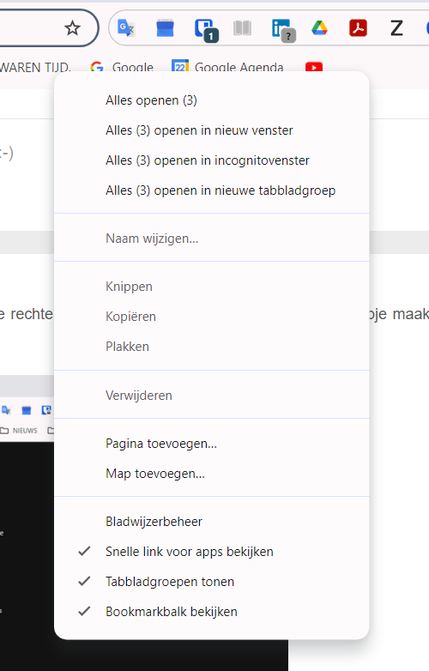The width and height of the screenshot is (429, 671).
Task: Open Bladwijzerbeheer
Action: tap(211, 522)
